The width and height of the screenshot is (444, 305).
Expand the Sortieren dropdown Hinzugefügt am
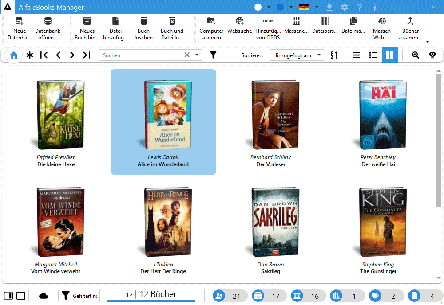(297, 55)
